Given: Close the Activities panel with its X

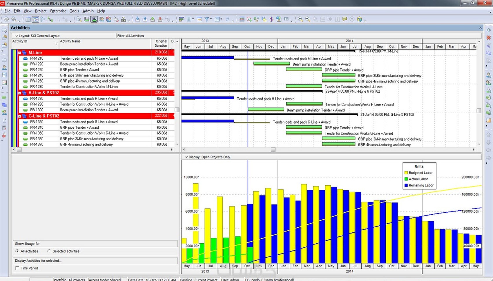Looking at the screenshot, I should pyautogui.click(x=480, y=28).
